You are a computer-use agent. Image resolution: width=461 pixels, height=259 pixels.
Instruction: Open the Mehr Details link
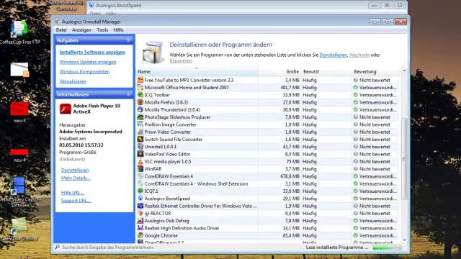pyautogui.click(x=76, y=178)
